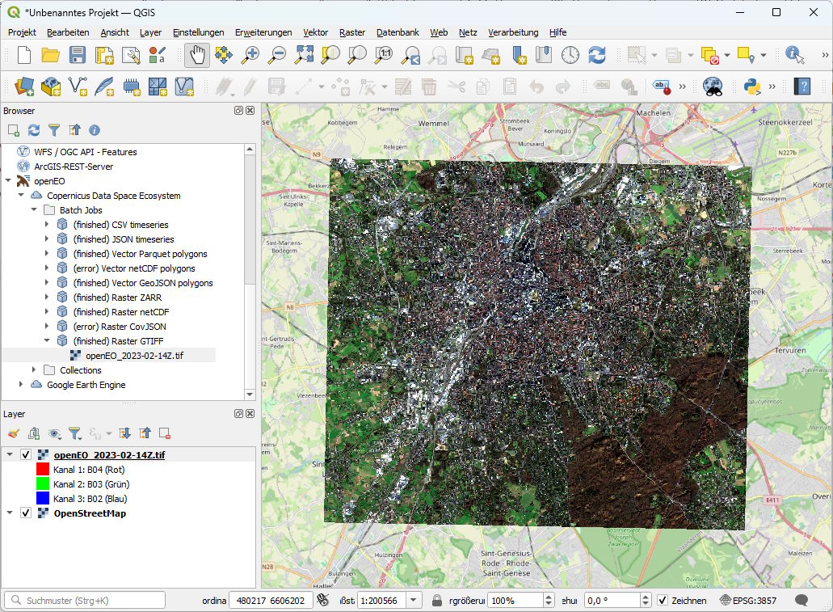833x612 pixels.
Task: Toggle OpenStreetMap layer visibility off
Action: pyautogui.click(x=26, y=513)
